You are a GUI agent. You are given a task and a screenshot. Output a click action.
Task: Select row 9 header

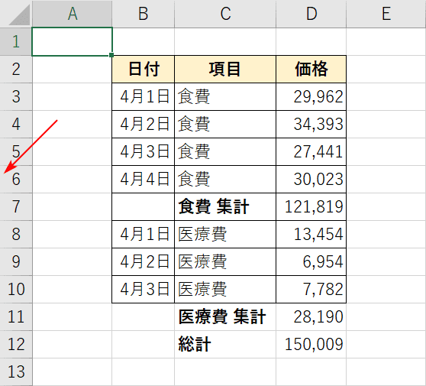tap(16, 261)
